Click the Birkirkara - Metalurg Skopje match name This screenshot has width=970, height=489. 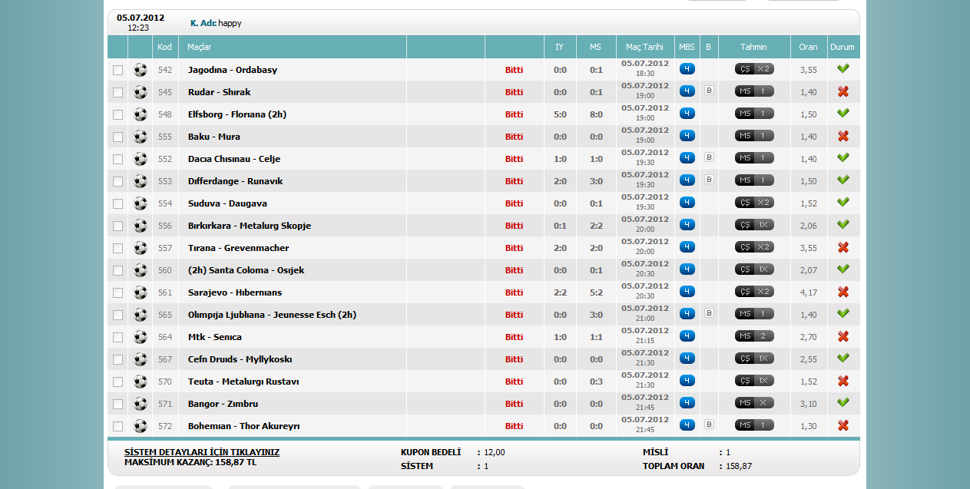click(249, 226)
